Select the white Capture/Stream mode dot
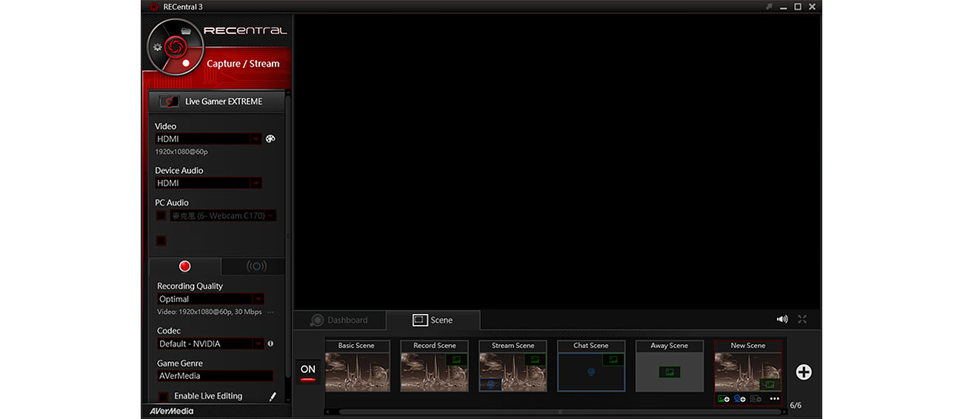Image resolution: width=963 pixels, height=419 pixels. click(186, 64)
